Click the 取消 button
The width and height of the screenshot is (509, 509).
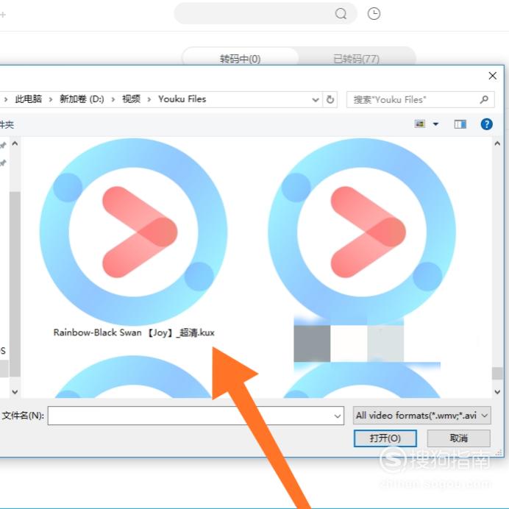pos(459,438)
